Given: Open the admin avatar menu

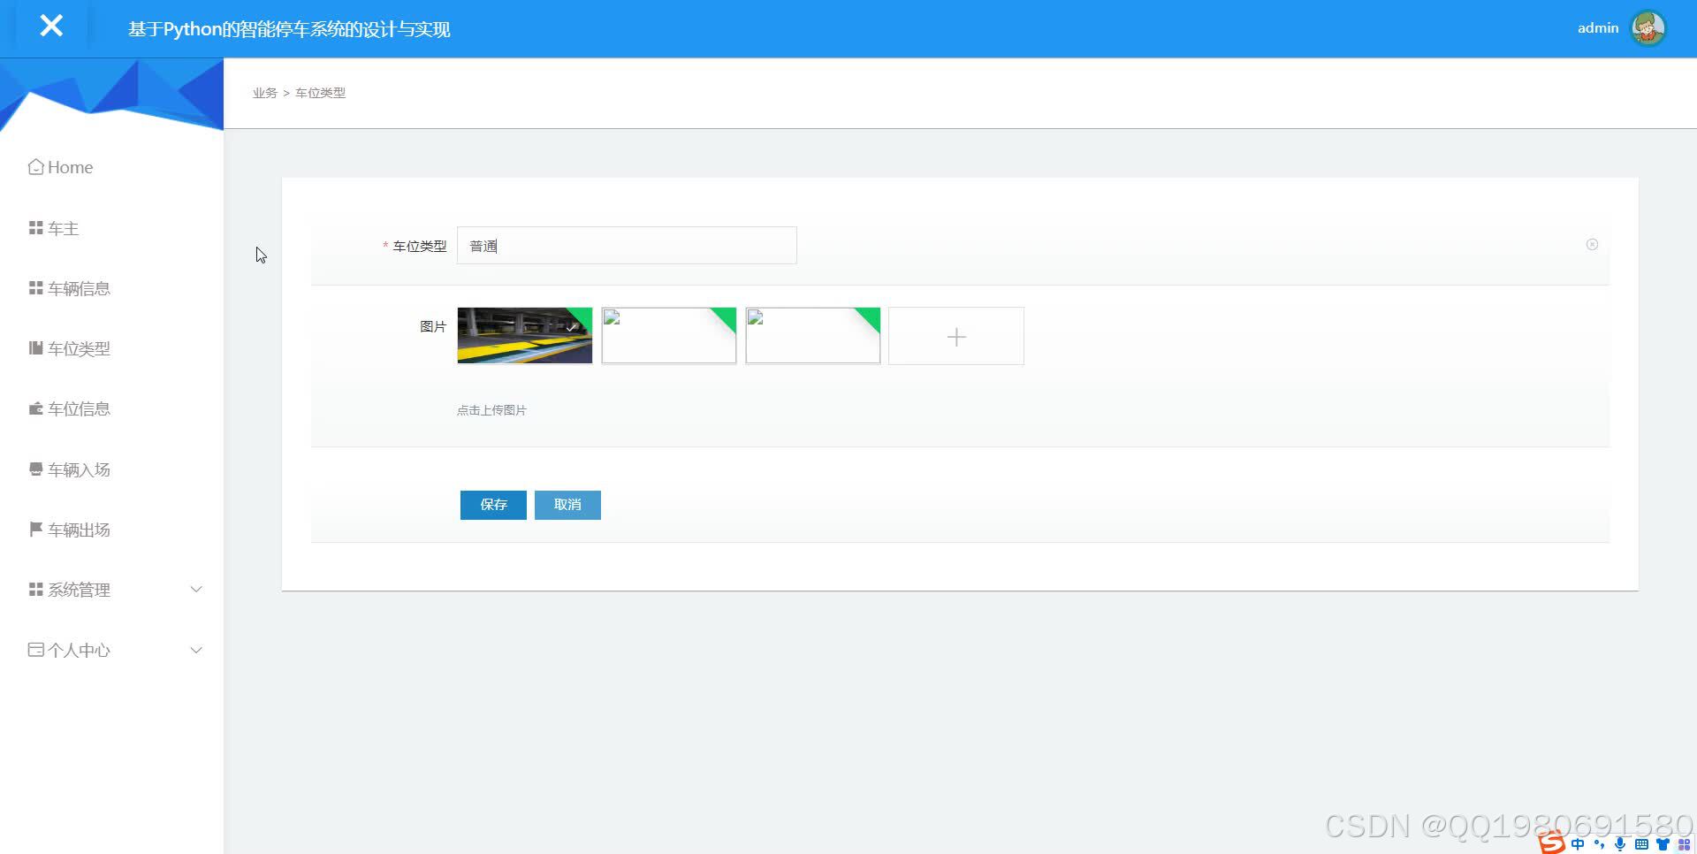Looking at the screenshot, I should pos(1648,28).
